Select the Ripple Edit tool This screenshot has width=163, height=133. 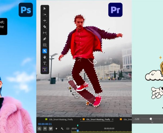click(x=45, y=21)
